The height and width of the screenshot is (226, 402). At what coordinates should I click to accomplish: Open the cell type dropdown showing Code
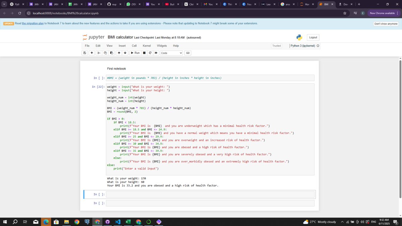click(x=171, y=53)
